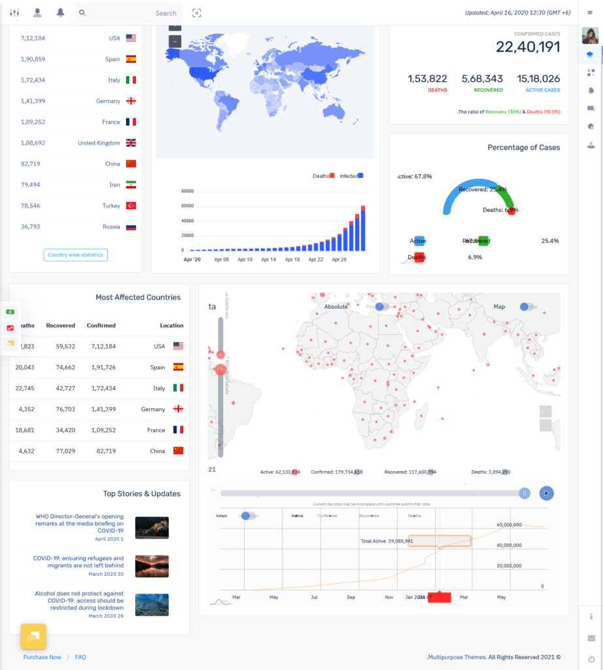Select the Spain row in top country list

(76, 59)
